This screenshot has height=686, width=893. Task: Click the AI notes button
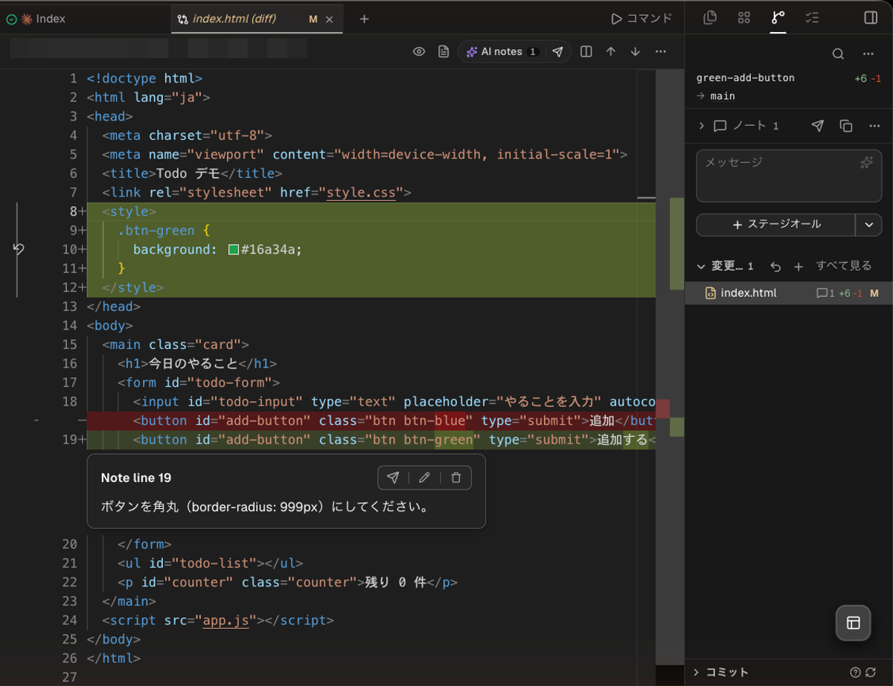click(x=502, y=51)
